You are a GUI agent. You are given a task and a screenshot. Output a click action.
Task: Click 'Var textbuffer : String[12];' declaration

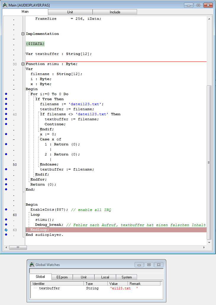[x=59, y=54]
